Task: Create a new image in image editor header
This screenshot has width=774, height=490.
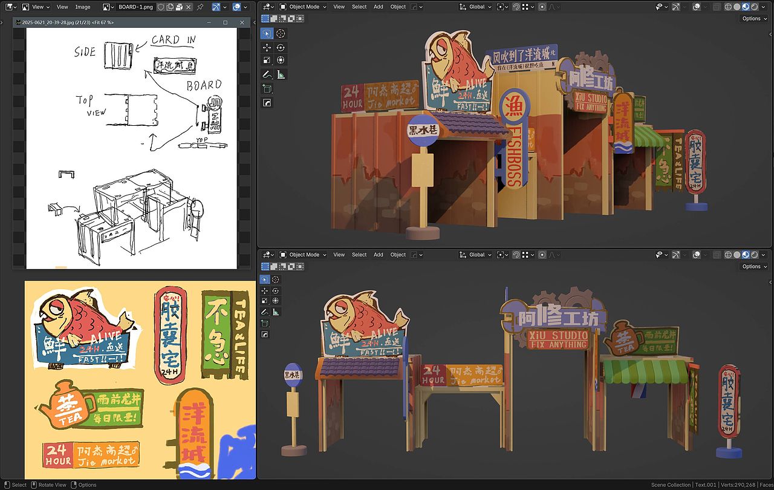Action: tap(171, 7)
